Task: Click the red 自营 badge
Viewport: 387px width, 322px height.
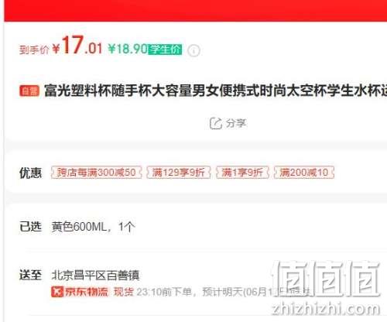Action: 29,91
